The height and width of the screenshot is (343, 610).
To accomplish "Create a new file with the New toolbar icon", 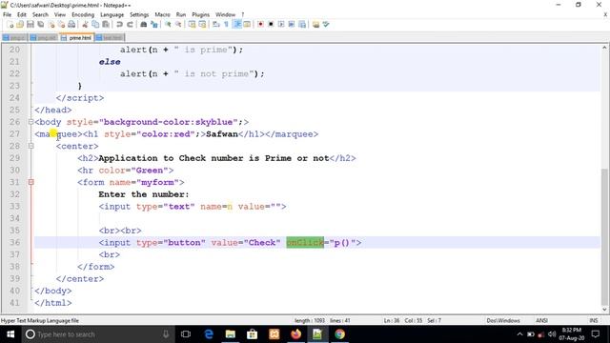I will 10,25.
